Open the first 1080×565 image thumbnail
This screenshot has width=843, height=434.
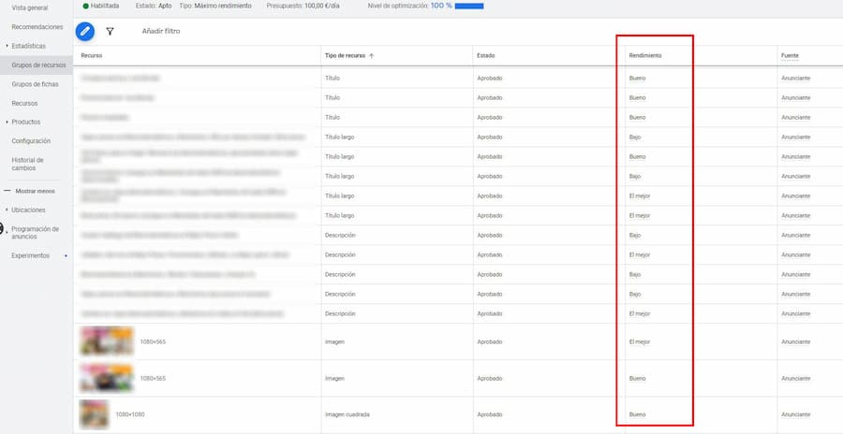pos(106,341)
